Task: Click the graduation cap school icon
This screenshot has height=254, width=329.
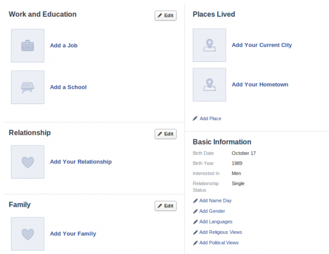Action: pos(27,87)
